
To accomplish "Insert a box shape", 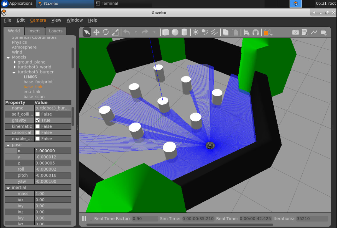I will tap(166, 32).
